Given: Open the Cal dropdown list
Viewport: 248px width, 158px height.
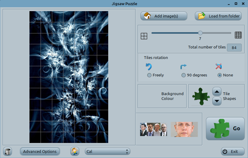Looking at the screenshot, I should click(x=108, y=151).
